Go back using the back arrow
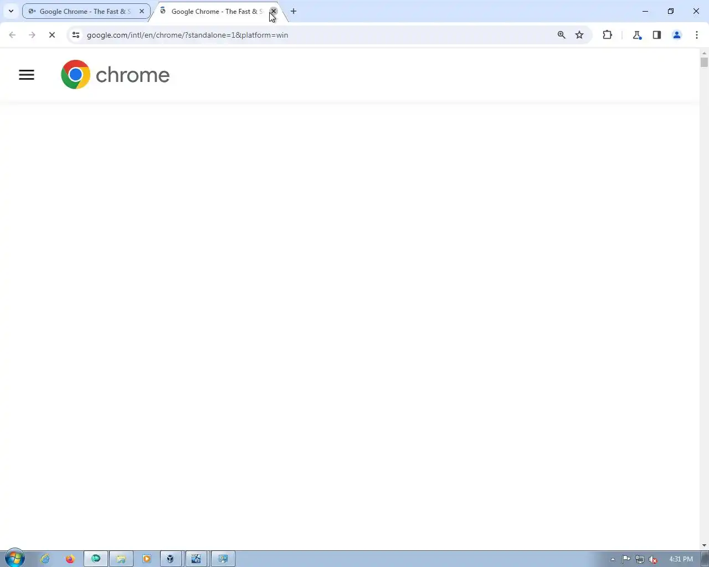Screen dimensions: 709x567 [12, 35]
